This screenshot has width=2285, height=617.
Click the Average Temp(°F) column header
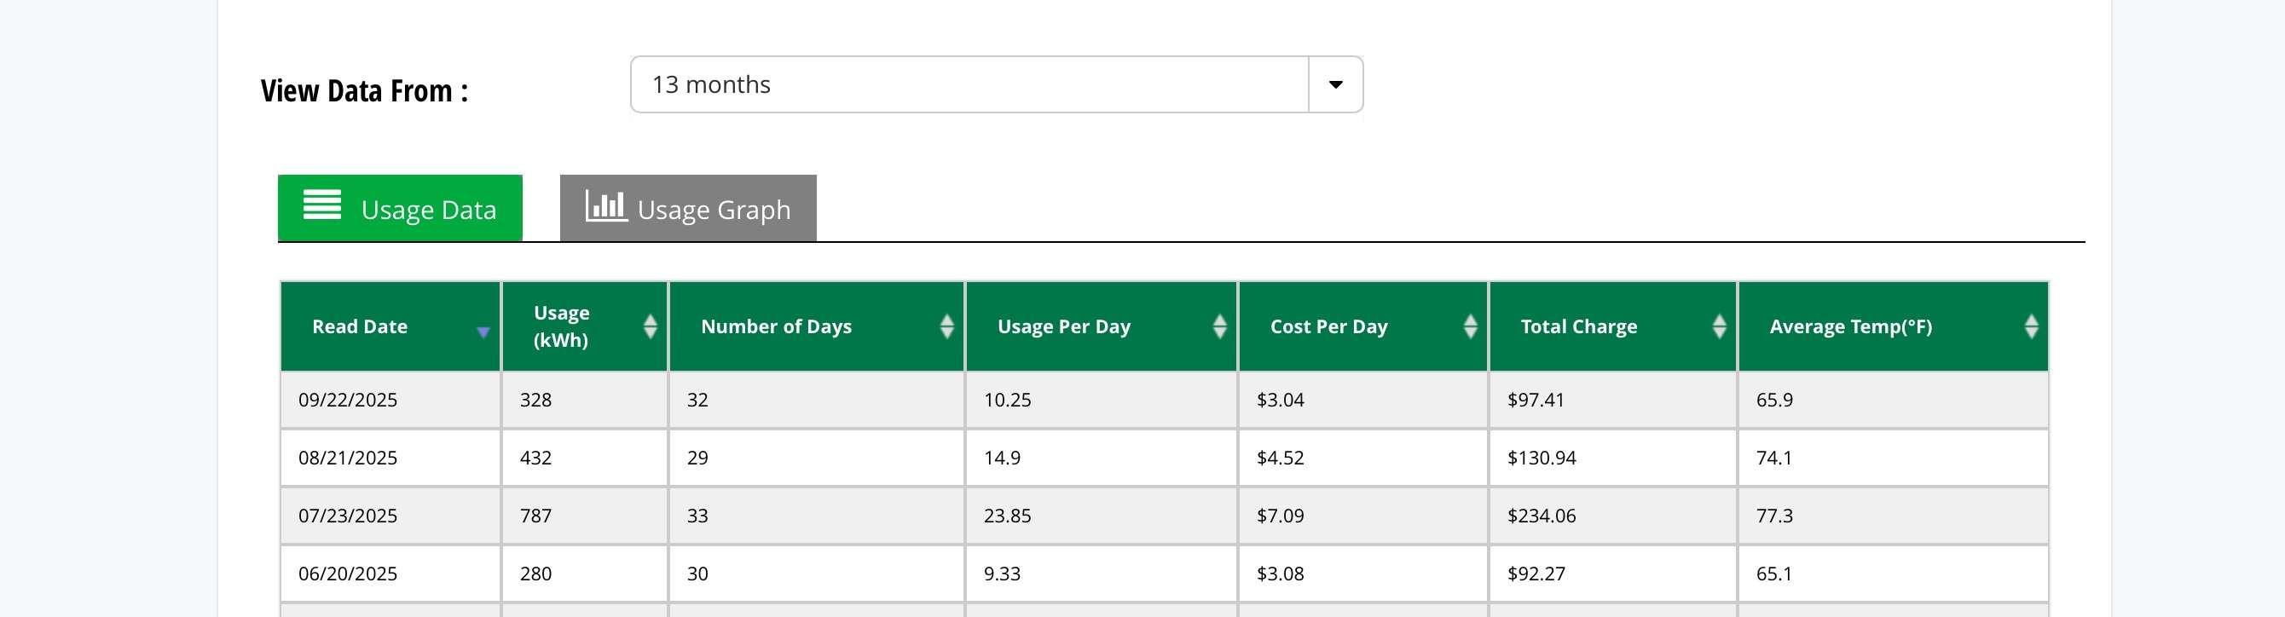coord(1850,326)
